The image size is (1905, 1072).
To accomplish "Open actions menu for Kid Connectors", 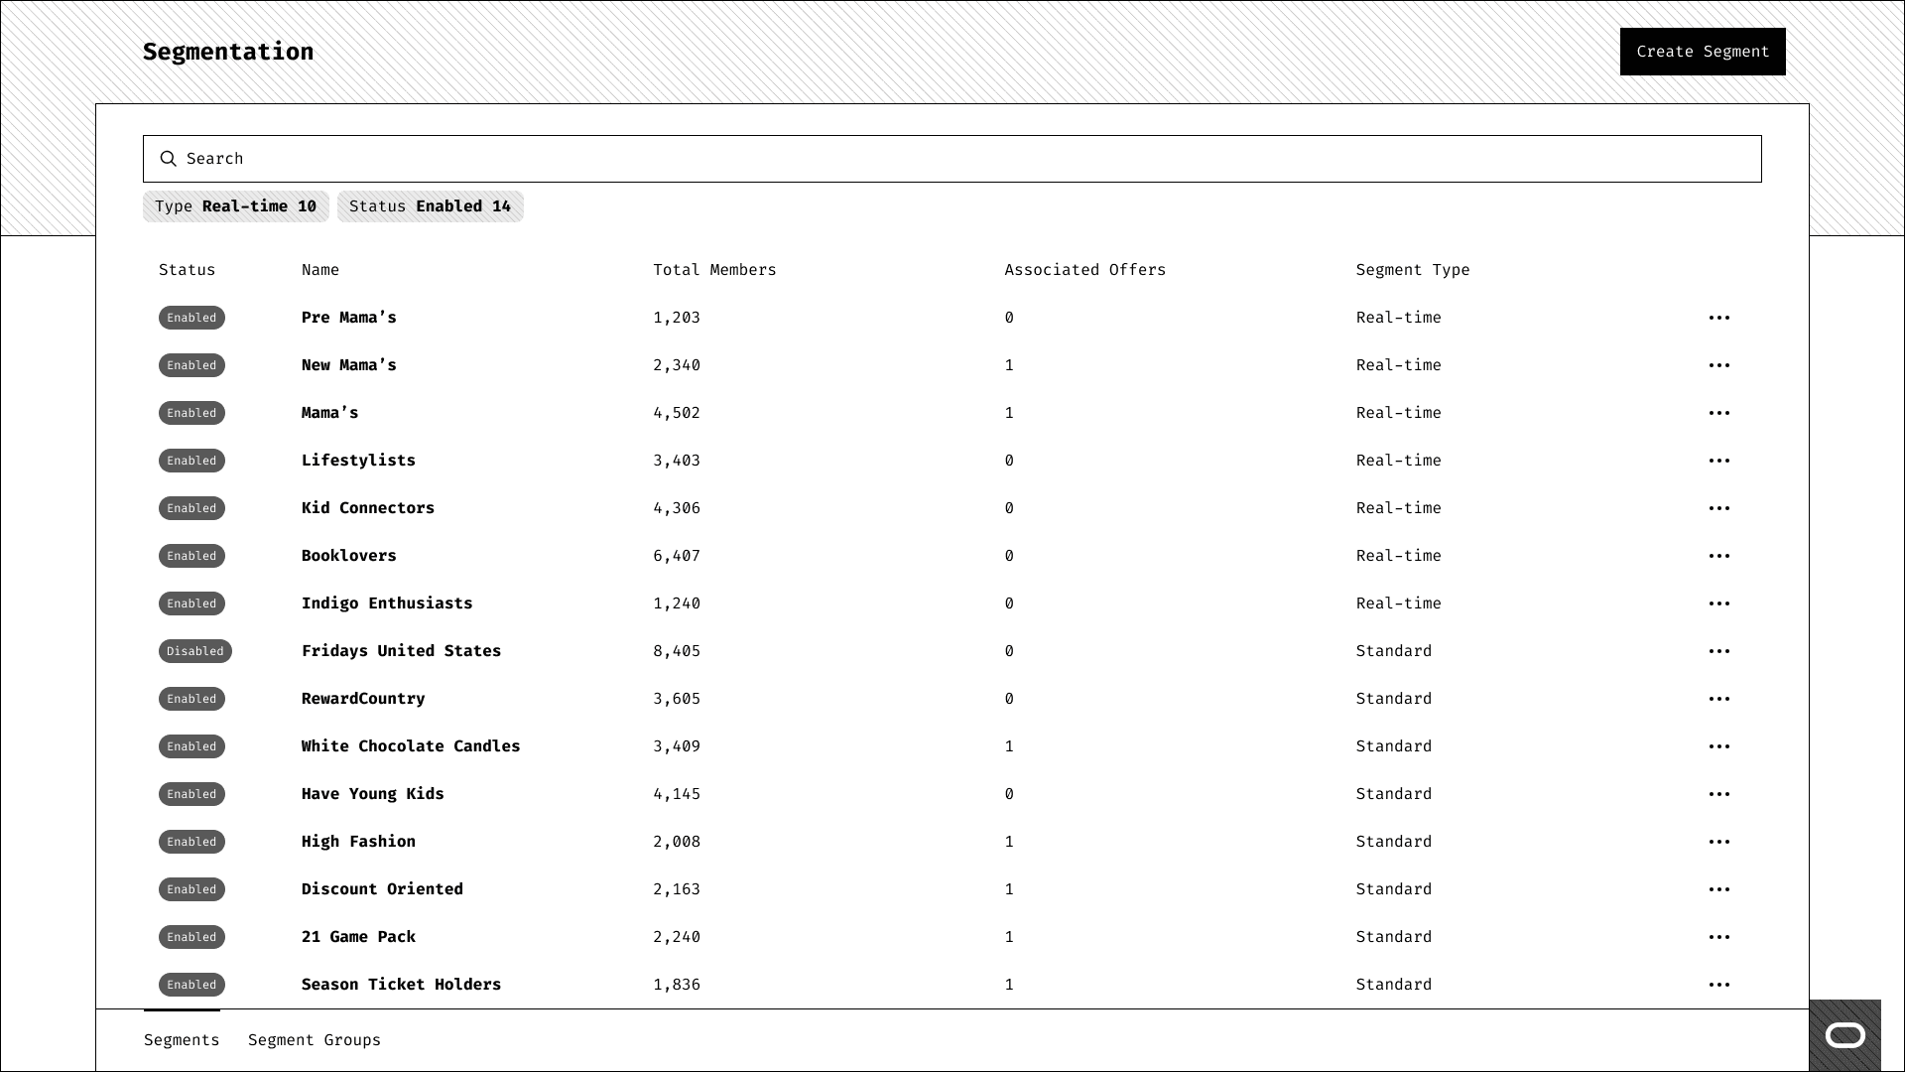I will 1718,508.
